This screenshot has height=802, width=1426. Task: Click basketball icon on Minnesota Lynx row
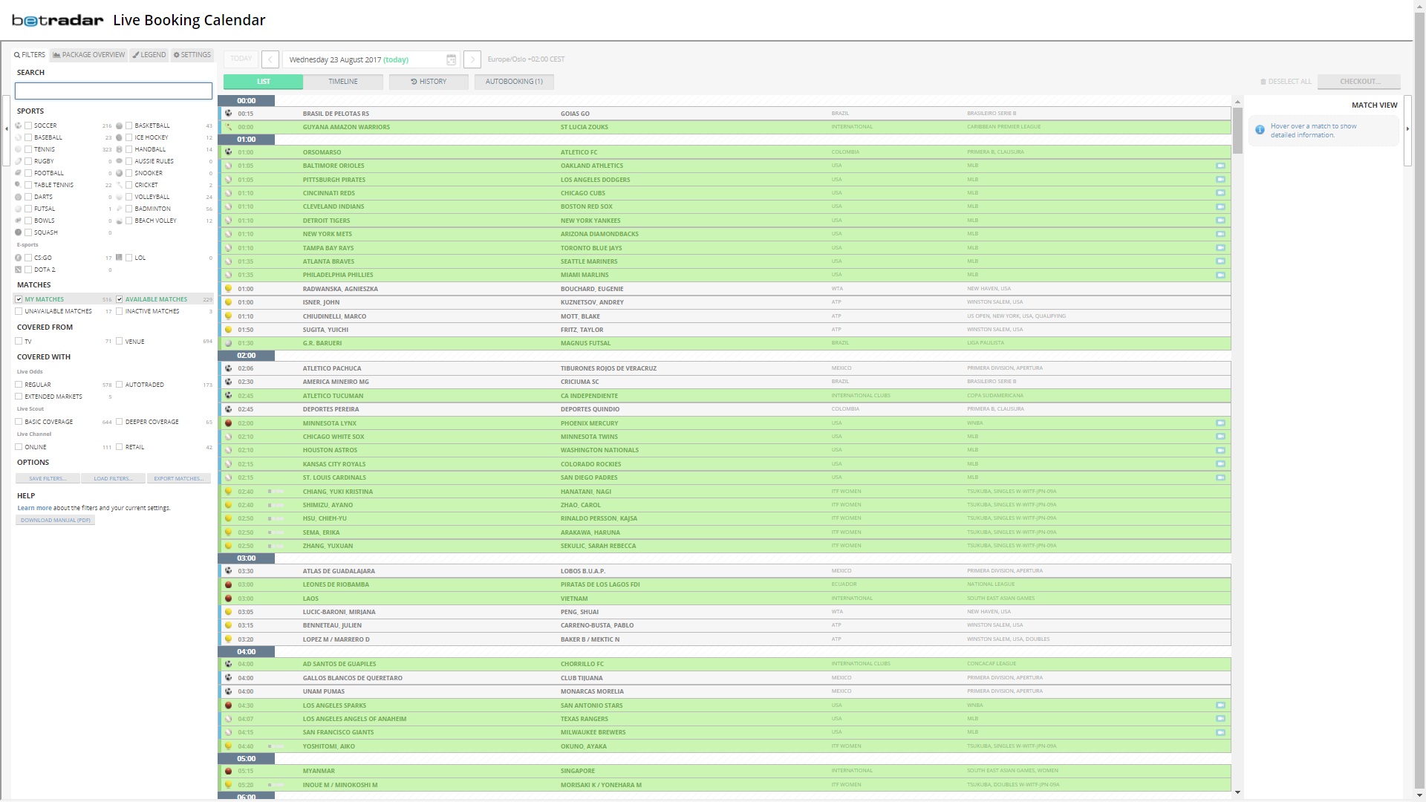pos(229,423)
